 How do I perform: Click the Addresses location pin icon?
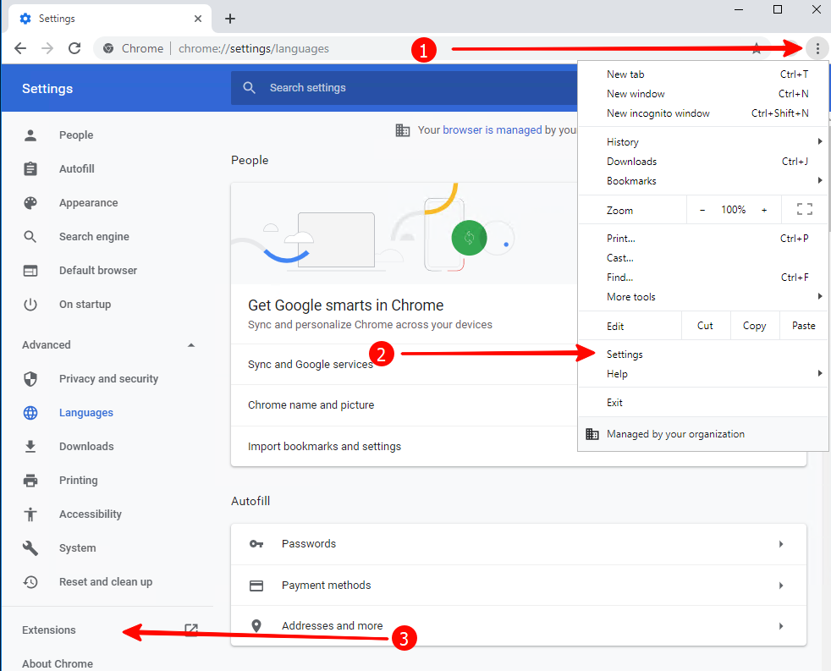click(256, 626)
